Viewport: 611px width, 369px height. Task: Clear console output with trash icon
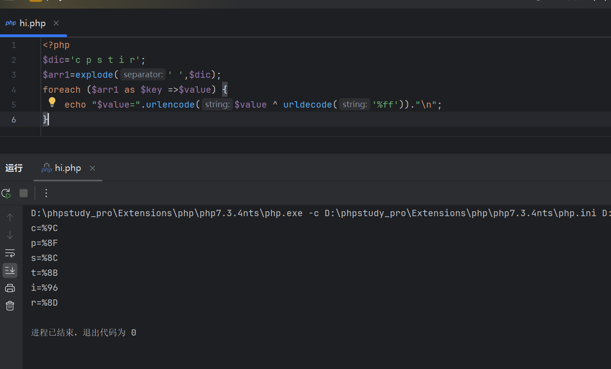[10, 306]
